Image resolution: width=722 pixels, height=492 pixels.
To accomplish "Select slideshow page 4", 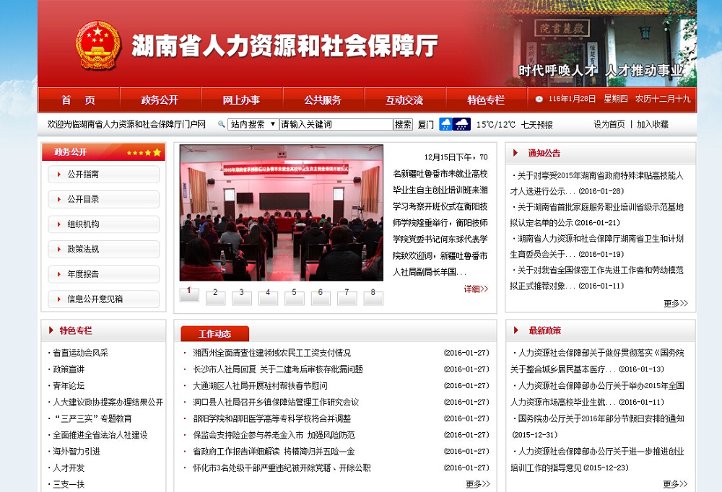I will pos(268,296).
